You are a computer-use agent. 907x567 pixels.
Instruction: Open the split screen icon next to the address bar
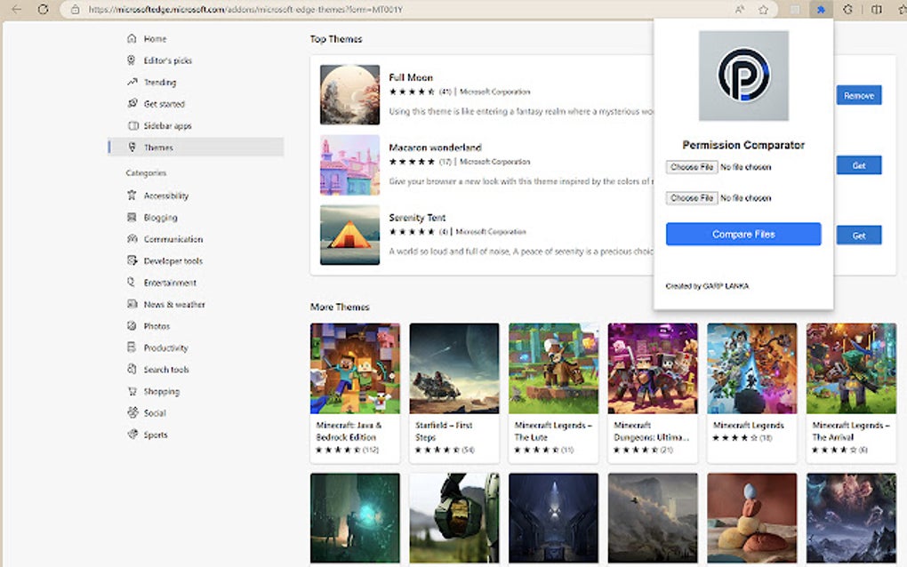(878, 10)
